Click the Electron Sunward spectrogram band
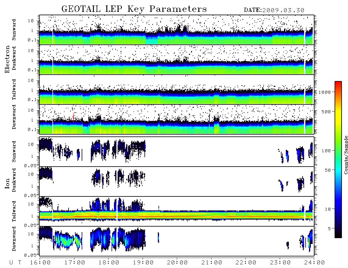Viewport: 348px width, 268px height. click(x=177, y=37)
